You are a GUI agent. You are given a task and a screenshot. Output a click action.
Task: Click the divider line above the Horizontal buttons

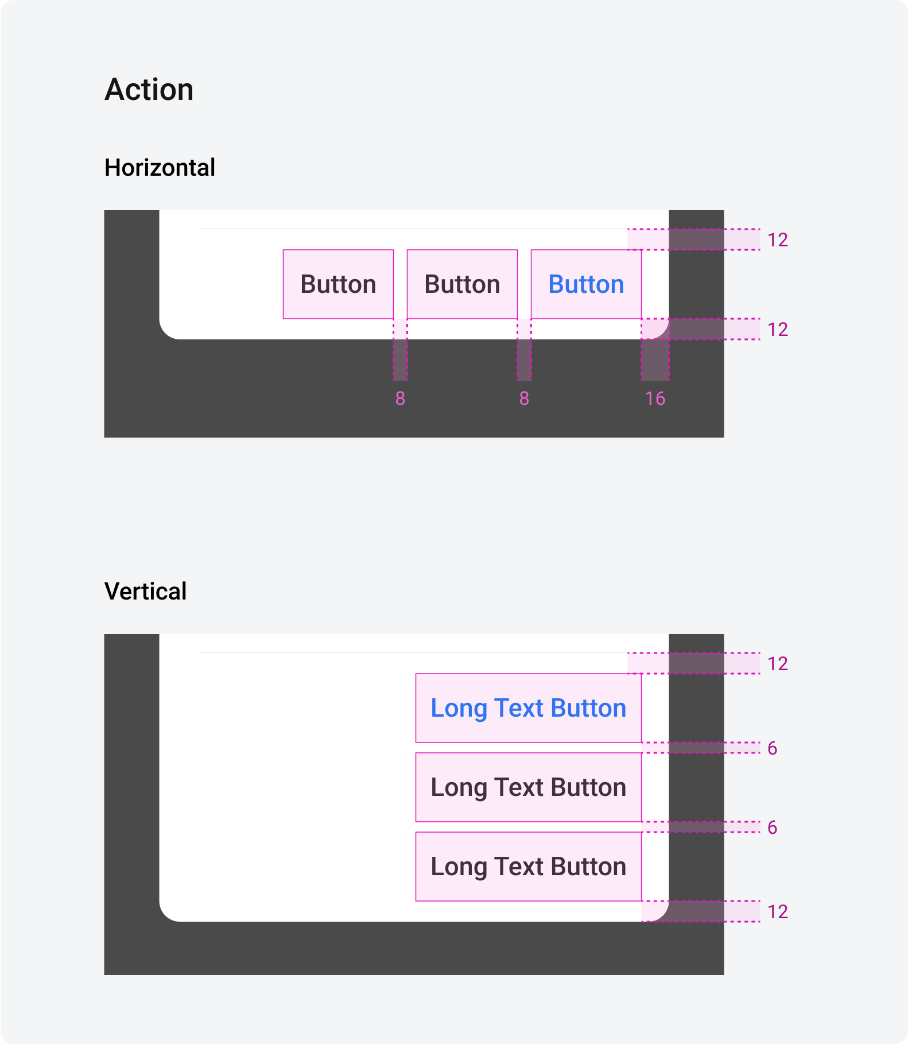click(413, 229)
